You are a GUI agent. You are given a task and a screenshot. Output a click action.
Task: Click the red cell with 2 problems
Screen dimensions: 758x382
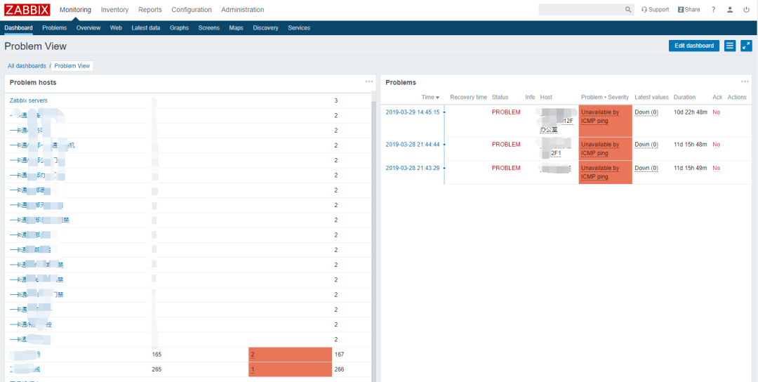coord(290,355)
